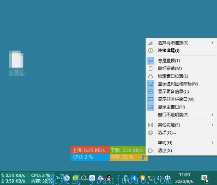Select the blurred desktop file icon

click(17, 60)
